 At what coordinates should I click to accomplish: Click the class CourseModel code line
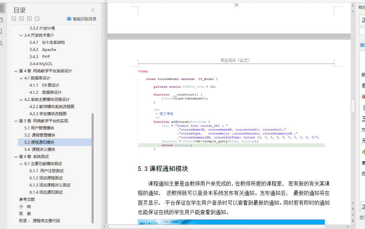tap(182, 79)
